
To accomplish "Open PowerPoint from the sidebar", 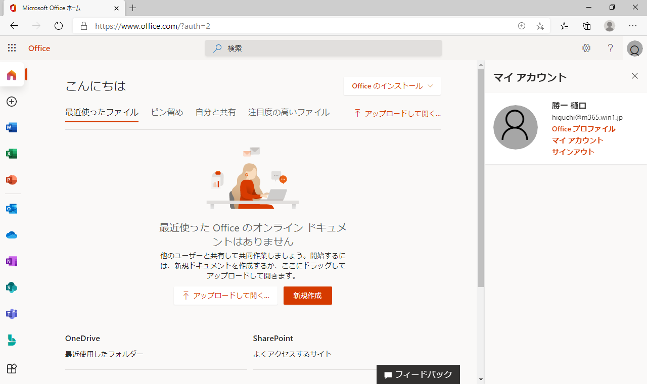I will 12,180.
